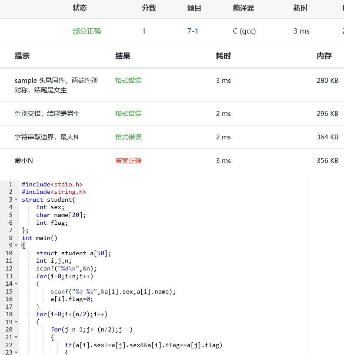Click the 答案正确 result for 最小N case
The image size is (344, 355).
point(128,161)
